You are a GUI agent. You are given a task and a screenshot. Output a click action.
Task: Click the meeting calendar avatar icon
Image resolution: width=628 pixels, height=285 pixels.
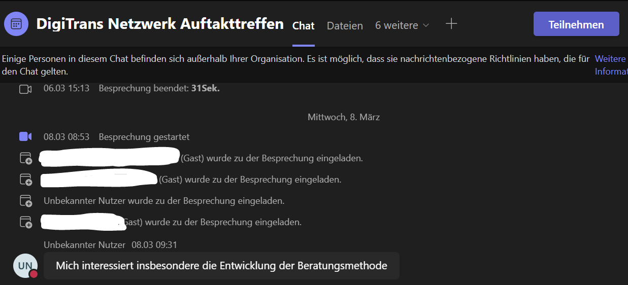click(x=16, y=24)
